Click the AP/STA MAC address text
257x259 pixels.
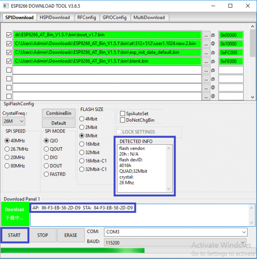(83, 208)
